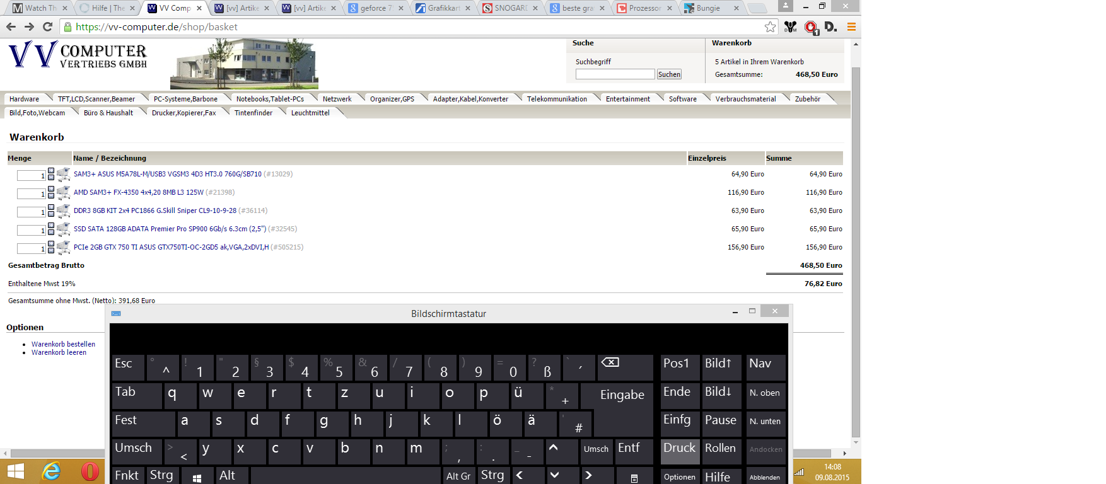The image size is (1106, 484).
Task: Toggle the left Umsch shift key
Action: (137, 451)
